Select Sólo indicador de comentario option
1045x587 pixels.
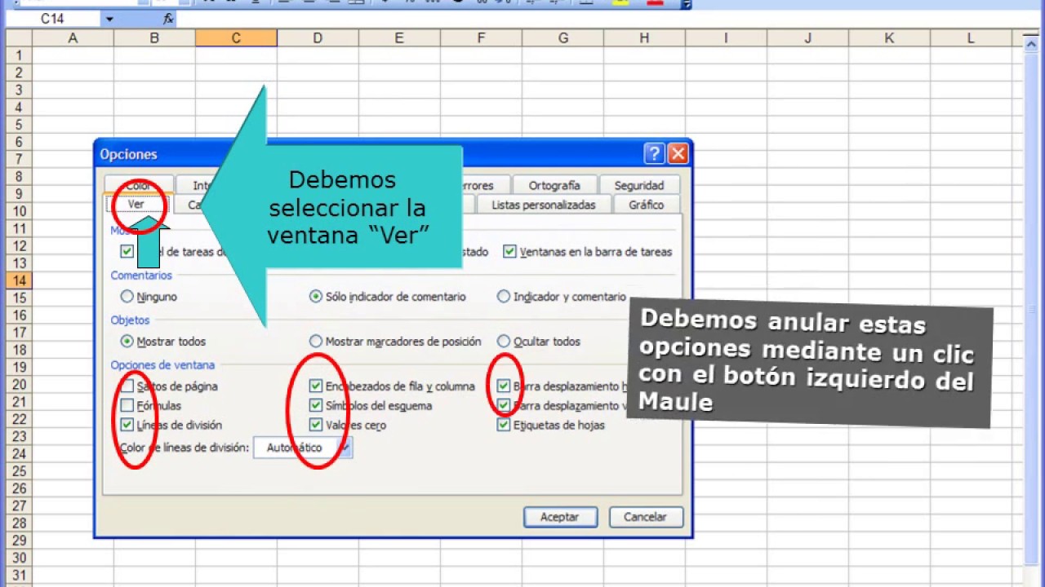coord(316,297)
